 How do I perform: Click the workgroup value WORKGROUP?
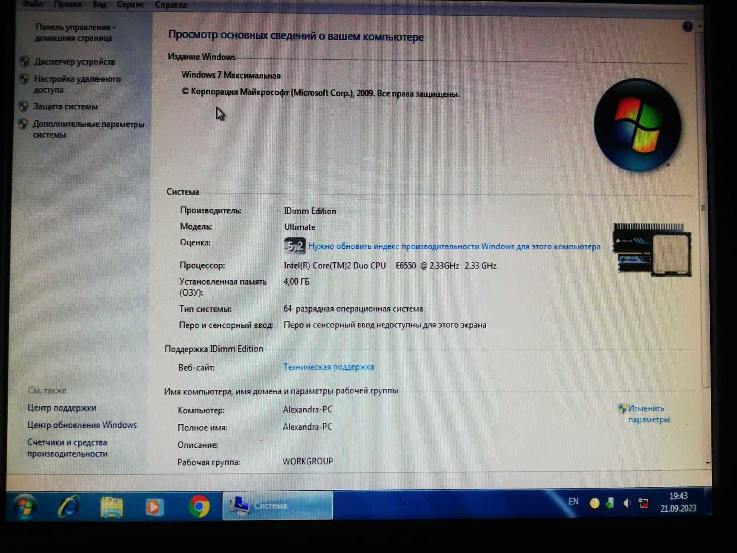(308, 461)
